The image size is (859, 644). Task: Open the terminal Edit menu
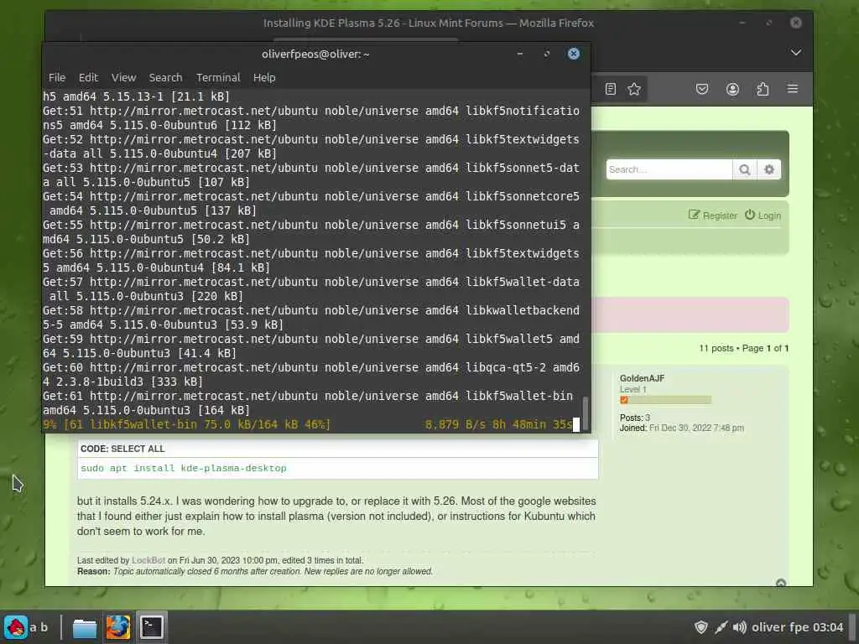coord(88,78)
